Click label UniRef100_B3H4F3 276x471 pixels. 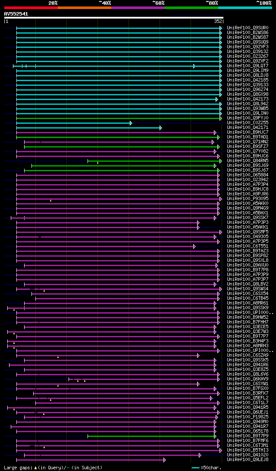coord(248,341)
